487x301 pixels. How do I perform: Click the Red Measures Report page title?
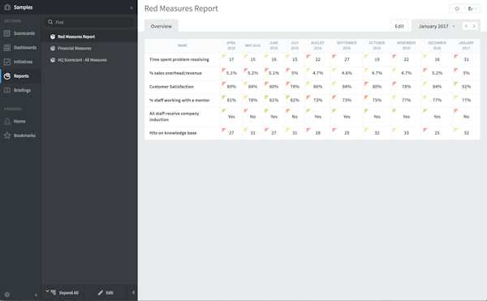181,9
